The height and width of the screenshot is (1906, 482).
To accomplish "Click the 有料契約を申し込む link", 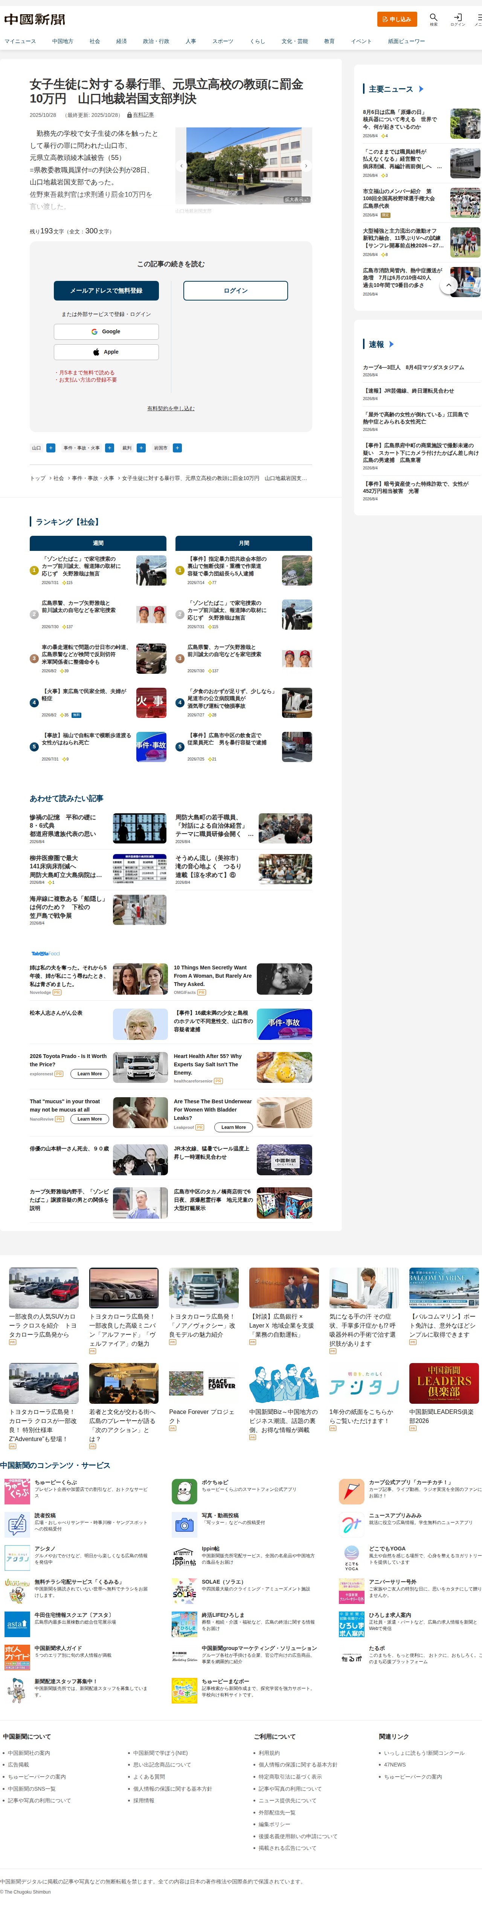I will 171,408.
